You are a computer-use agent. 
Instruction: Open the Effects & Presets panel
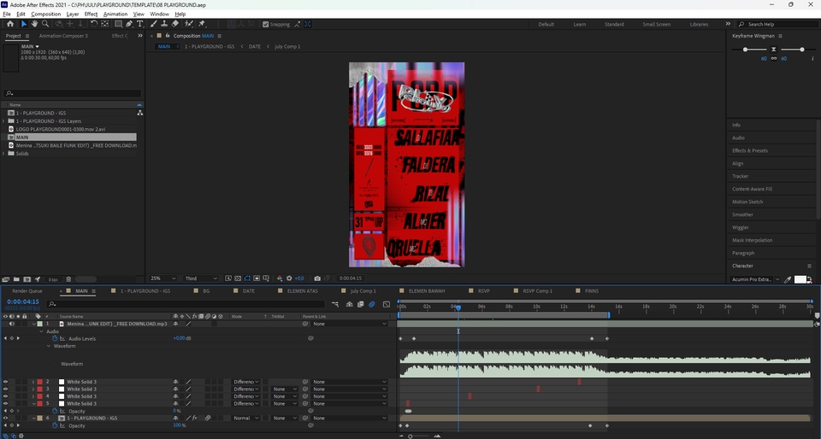coord(750,150)
